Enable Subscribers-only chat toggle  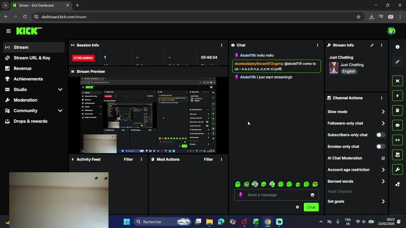380,135
